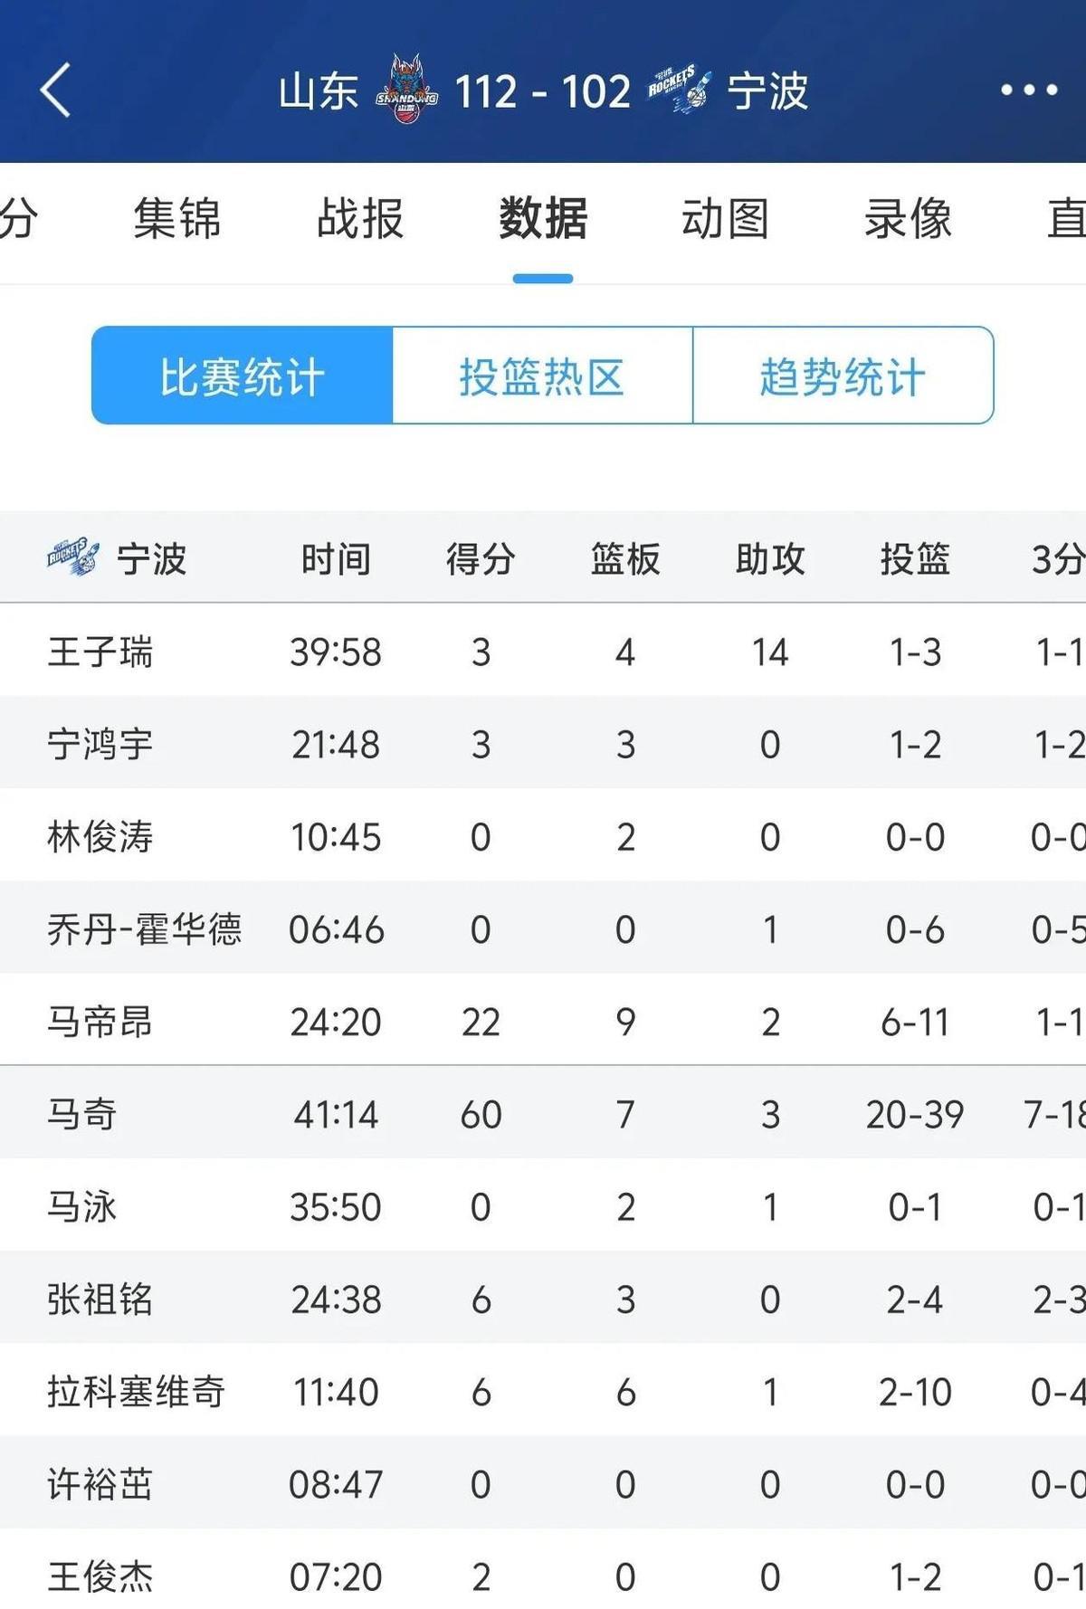Open the 动图 tab

[725, 219]
